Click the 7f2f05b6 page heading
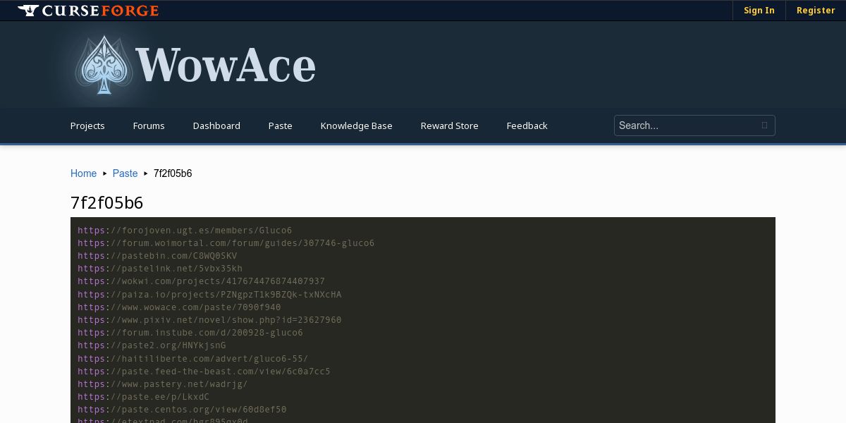This screenshot has width=846, height=423. 106,203
